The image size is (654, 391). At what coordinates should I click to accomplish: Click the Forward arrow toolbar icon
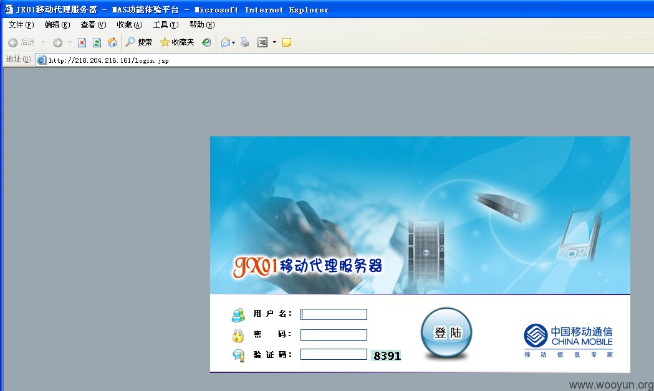pyautogui.click(x=57, y=42)
